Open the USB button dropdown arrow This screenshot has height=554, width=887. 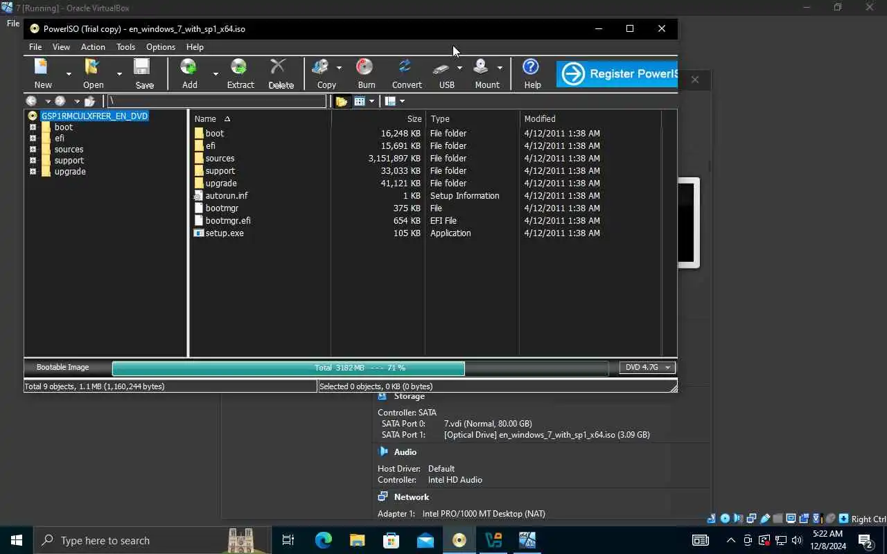pos(459,67)
